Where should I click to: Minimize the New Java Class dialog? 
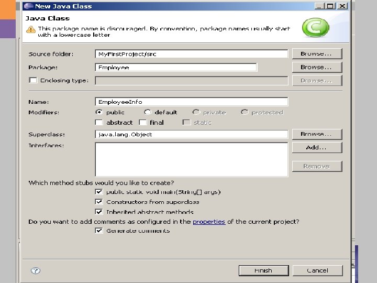coord(319,6)
